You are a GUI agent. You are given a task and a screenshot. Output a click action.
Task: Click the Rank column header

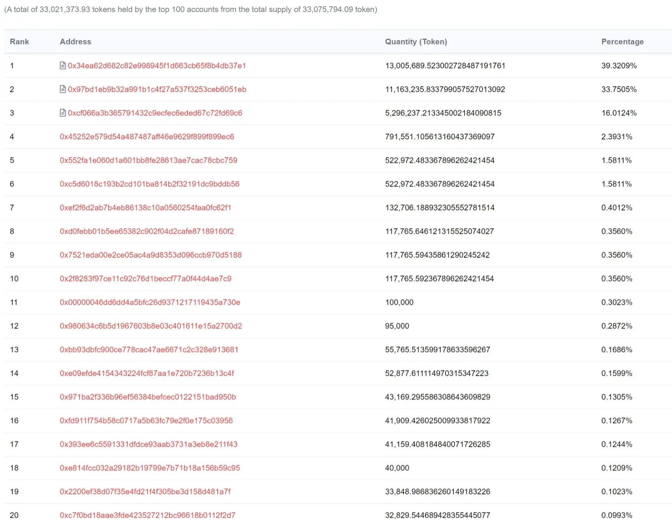click(20, 42)
